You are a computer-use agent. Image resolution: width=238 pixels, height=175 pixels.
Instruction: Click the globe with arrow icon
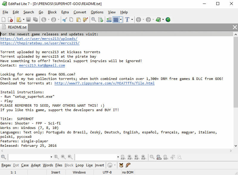coord(168,20)
